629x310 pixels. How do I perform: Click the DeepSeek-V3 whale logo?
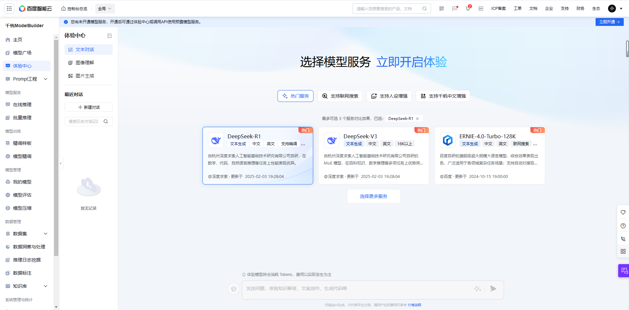332,140
